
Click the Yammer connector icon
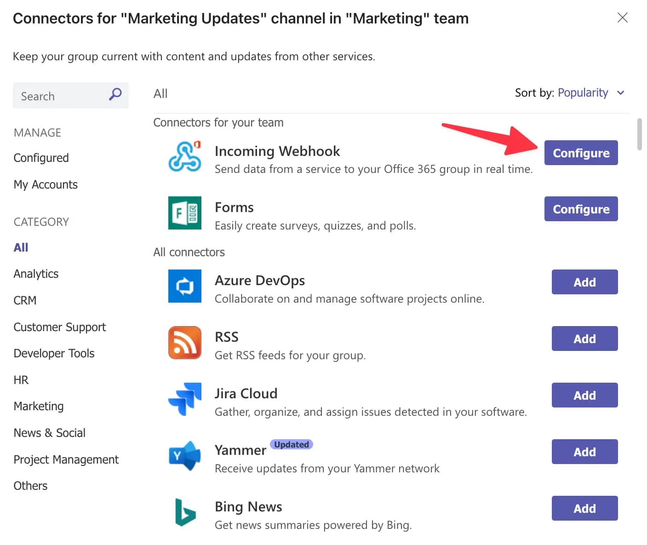tap(184, 456)
